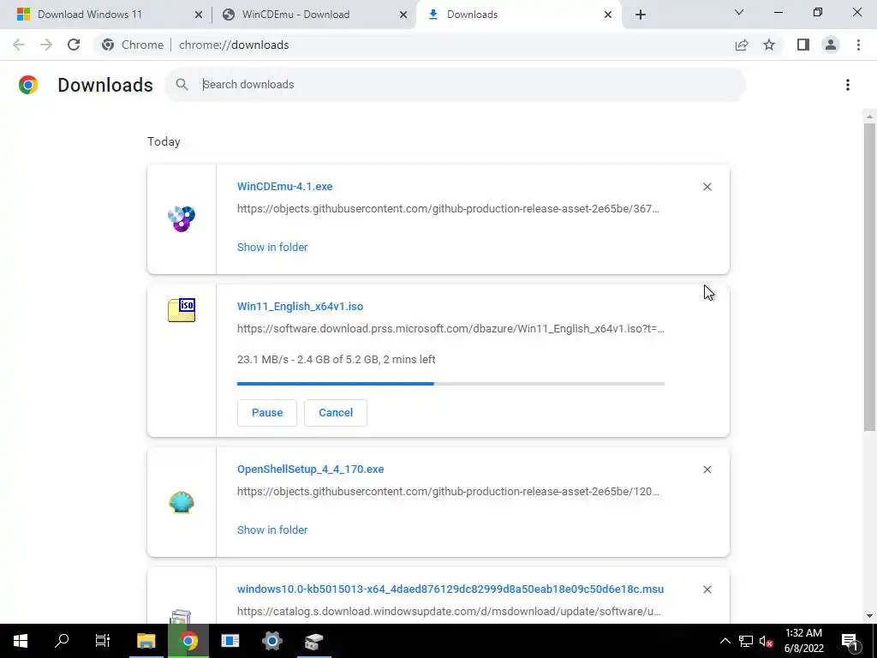
Task: Click the software.download.prss.microsoft.com URL text
Action: 450,329
